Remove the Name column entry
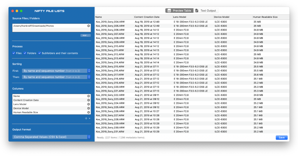 click(x=89, y=96)
